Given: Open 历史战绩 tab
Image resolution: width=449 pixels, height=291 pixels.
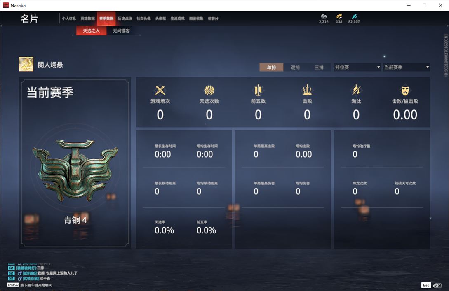Looking at the screenshot, I should point(125,19).
